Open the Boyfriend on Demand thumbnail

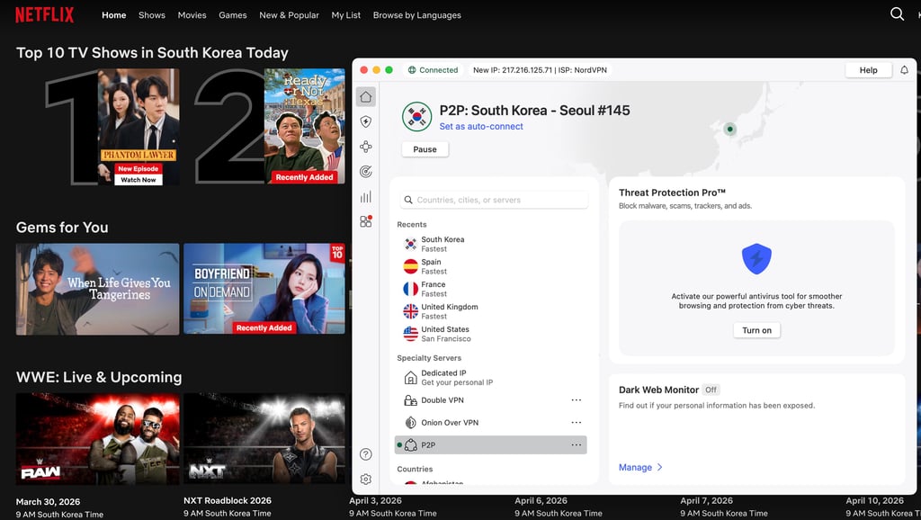[264, 289]
